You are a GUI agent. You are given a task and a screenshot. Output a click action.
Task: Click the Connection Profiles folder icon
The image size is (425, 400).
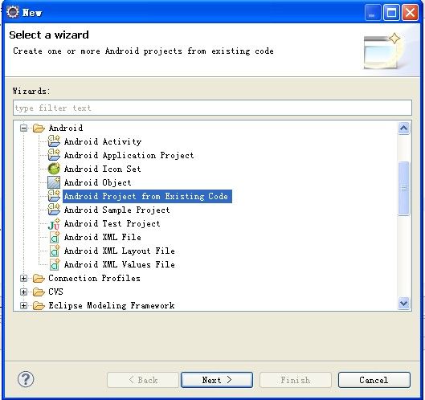[x=39, y=278]
